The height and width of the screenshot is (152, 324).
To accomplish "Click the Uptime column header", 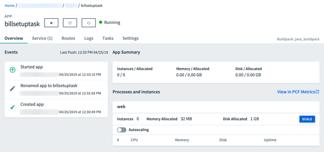I will (270, 140).
